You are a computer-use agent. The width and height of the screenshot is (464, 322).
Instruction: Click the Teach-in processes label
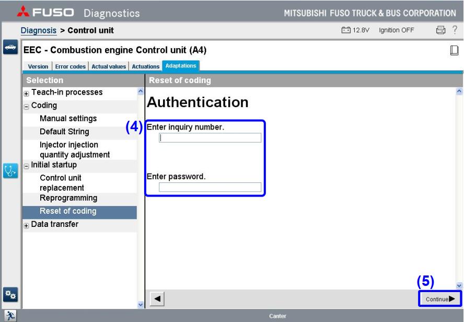point(67,93)
